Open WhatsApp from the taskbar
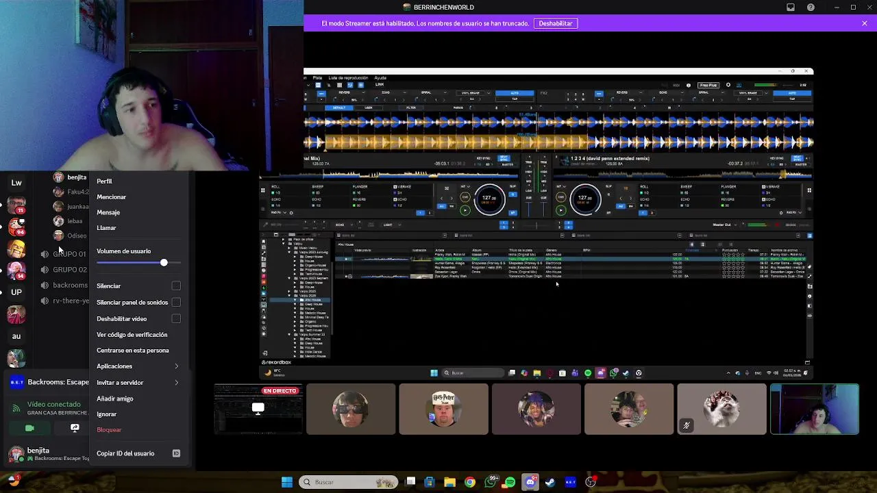877x493 pixels. (x=490, y=482)
